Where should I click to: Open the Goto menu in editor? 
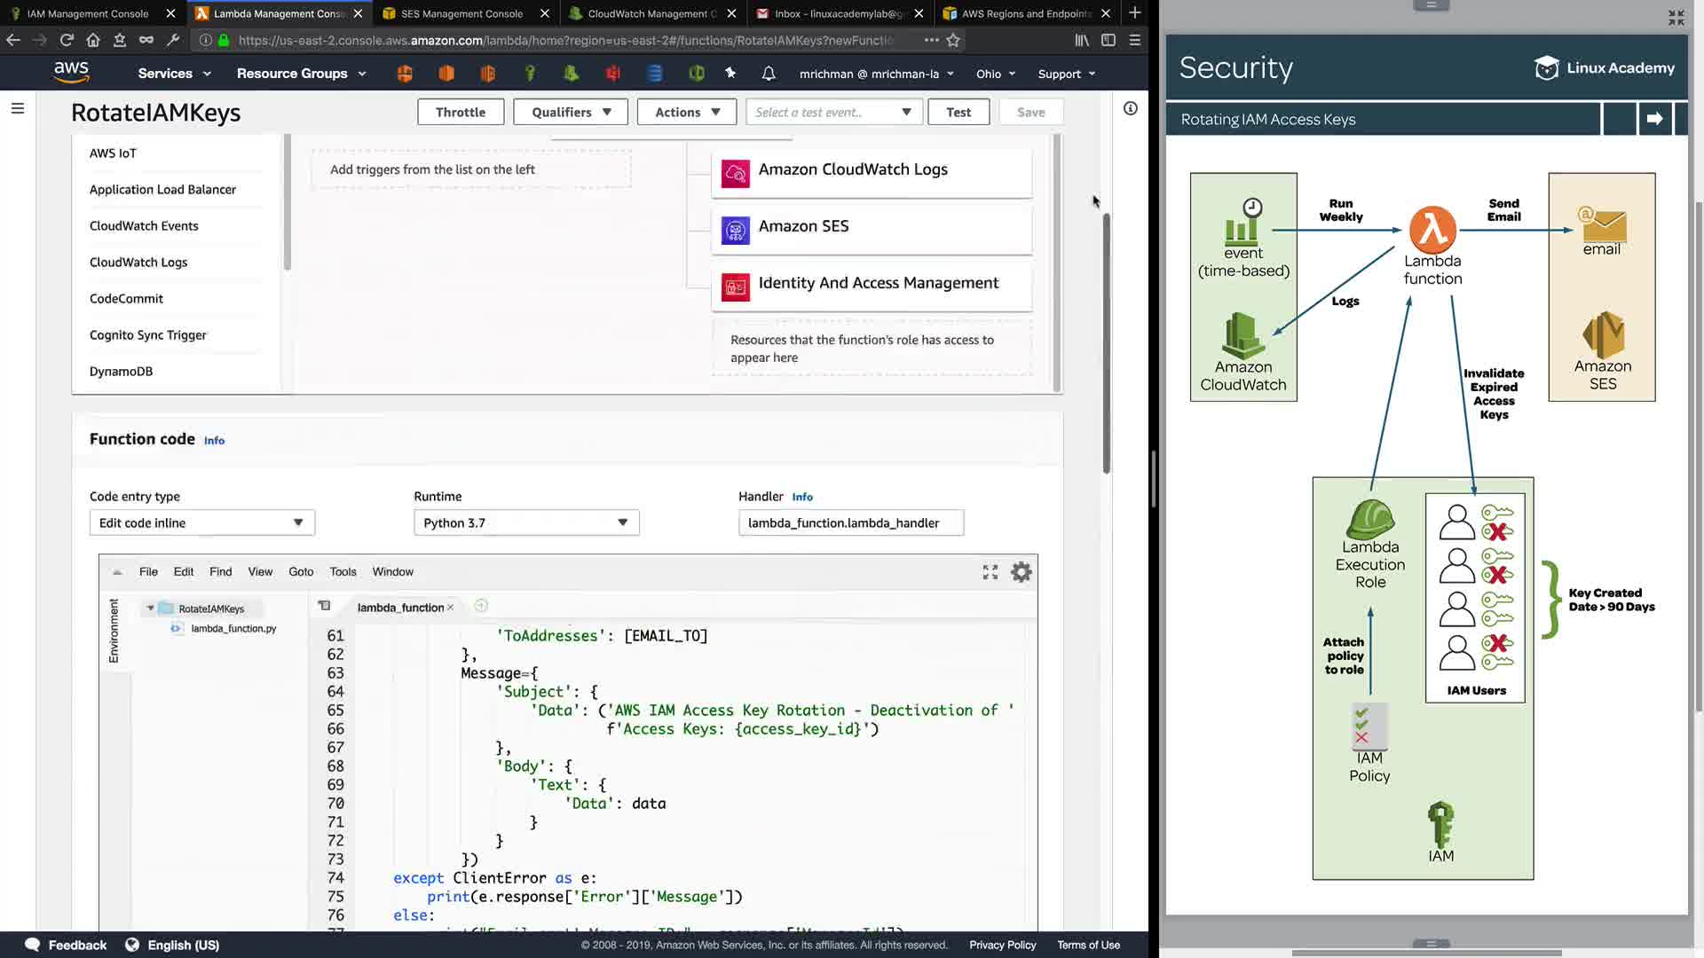click(301, 572)
